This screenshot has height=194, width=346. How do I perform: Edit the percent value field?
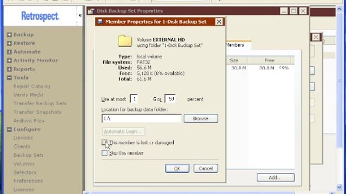pos(170,99)
